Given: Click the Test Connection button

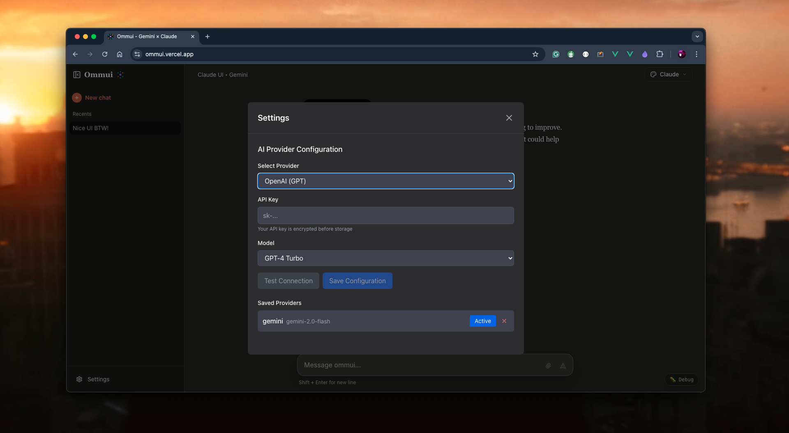Looking at the screenshot, I should click(x=288, y=281).
